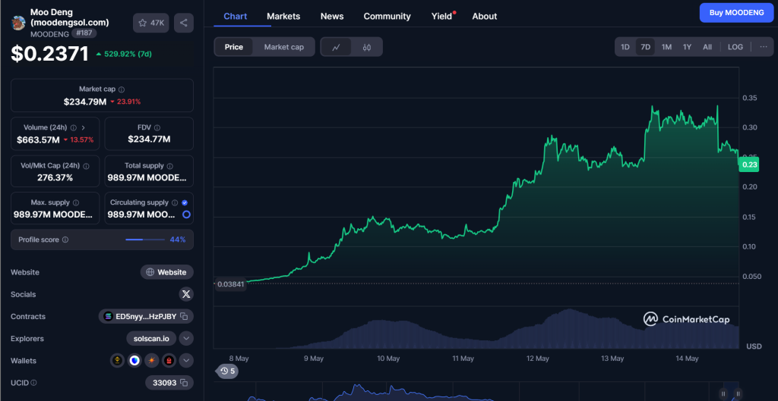Expand the Wallets dropdown chevron
Viewport: 778px width, 401px height.
(186, 361)
